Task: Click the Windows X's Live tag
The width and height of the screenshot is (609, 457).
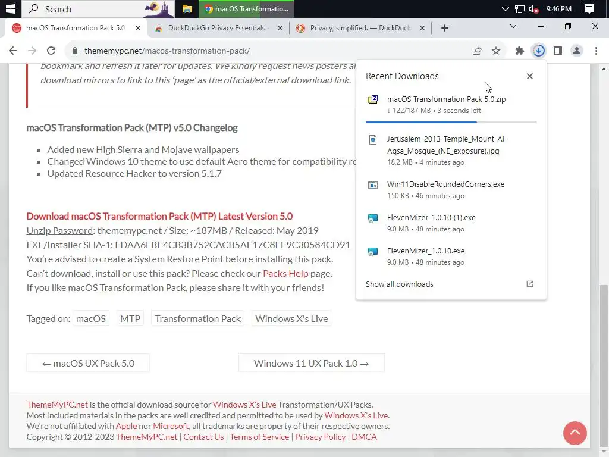Action: (291, 319)
